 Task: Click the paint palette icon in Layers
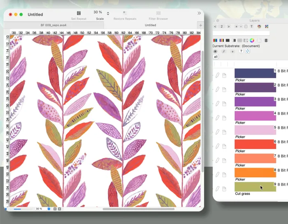click(259, 26)
